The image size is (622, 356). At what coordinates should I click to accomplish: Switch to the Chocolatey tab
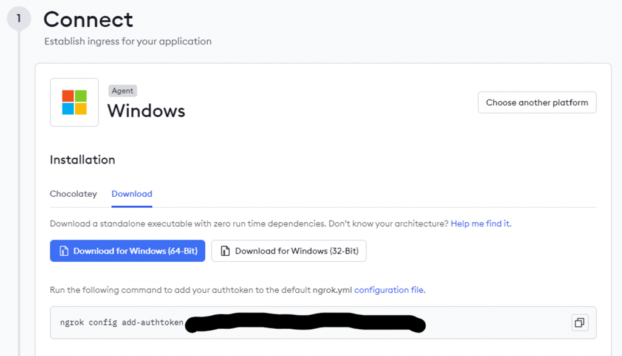tap(73, 194)
